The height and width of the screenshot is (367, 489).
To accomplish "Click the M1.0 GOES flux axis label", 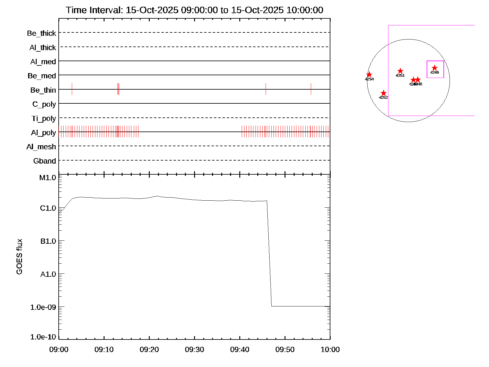I will tap(48, 178).
